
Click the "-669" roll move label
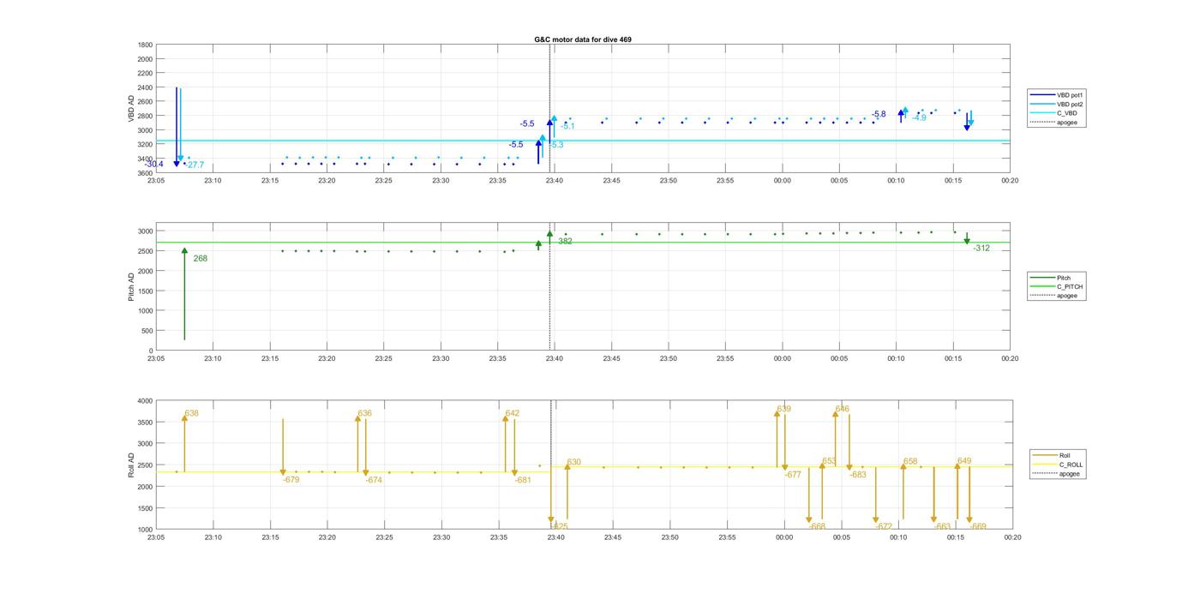(x=978, y=526)
